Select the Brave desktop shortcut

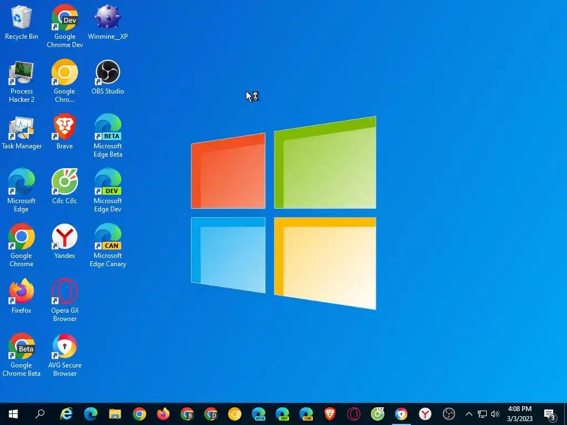pos(65,132)
